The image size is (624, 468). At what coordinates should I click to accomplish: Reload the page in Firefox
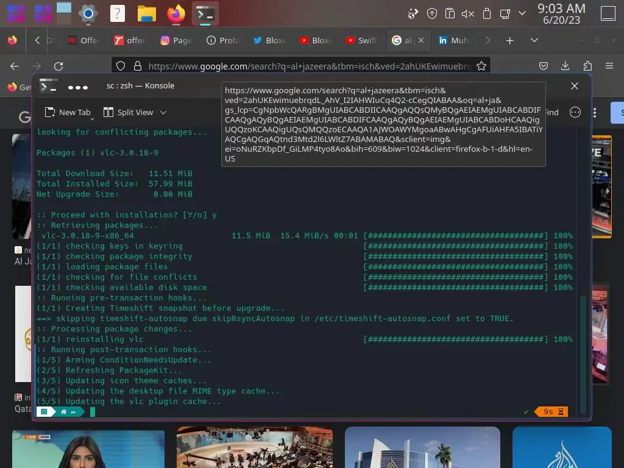(58, 66)
